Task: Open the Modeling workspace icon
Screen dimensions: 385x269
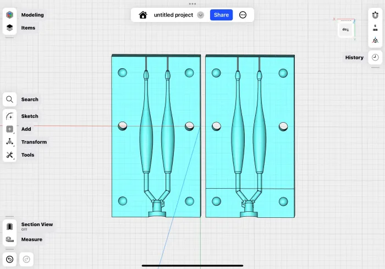Action: [x=9, y=15]
